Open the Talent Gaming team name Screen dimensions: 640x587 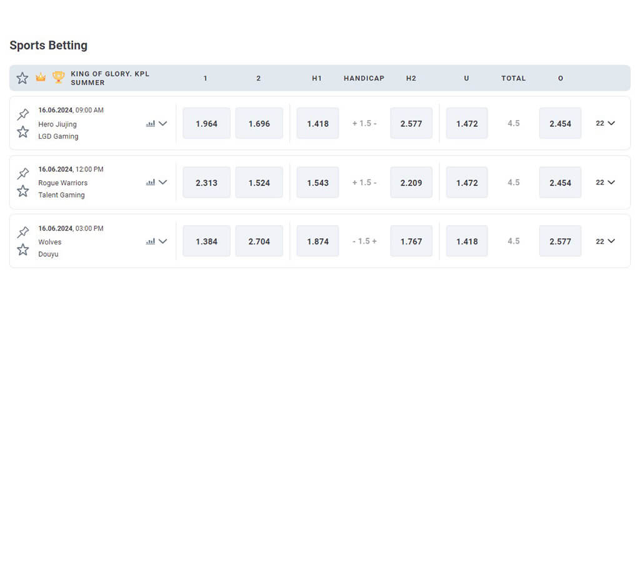click(62, 195)
